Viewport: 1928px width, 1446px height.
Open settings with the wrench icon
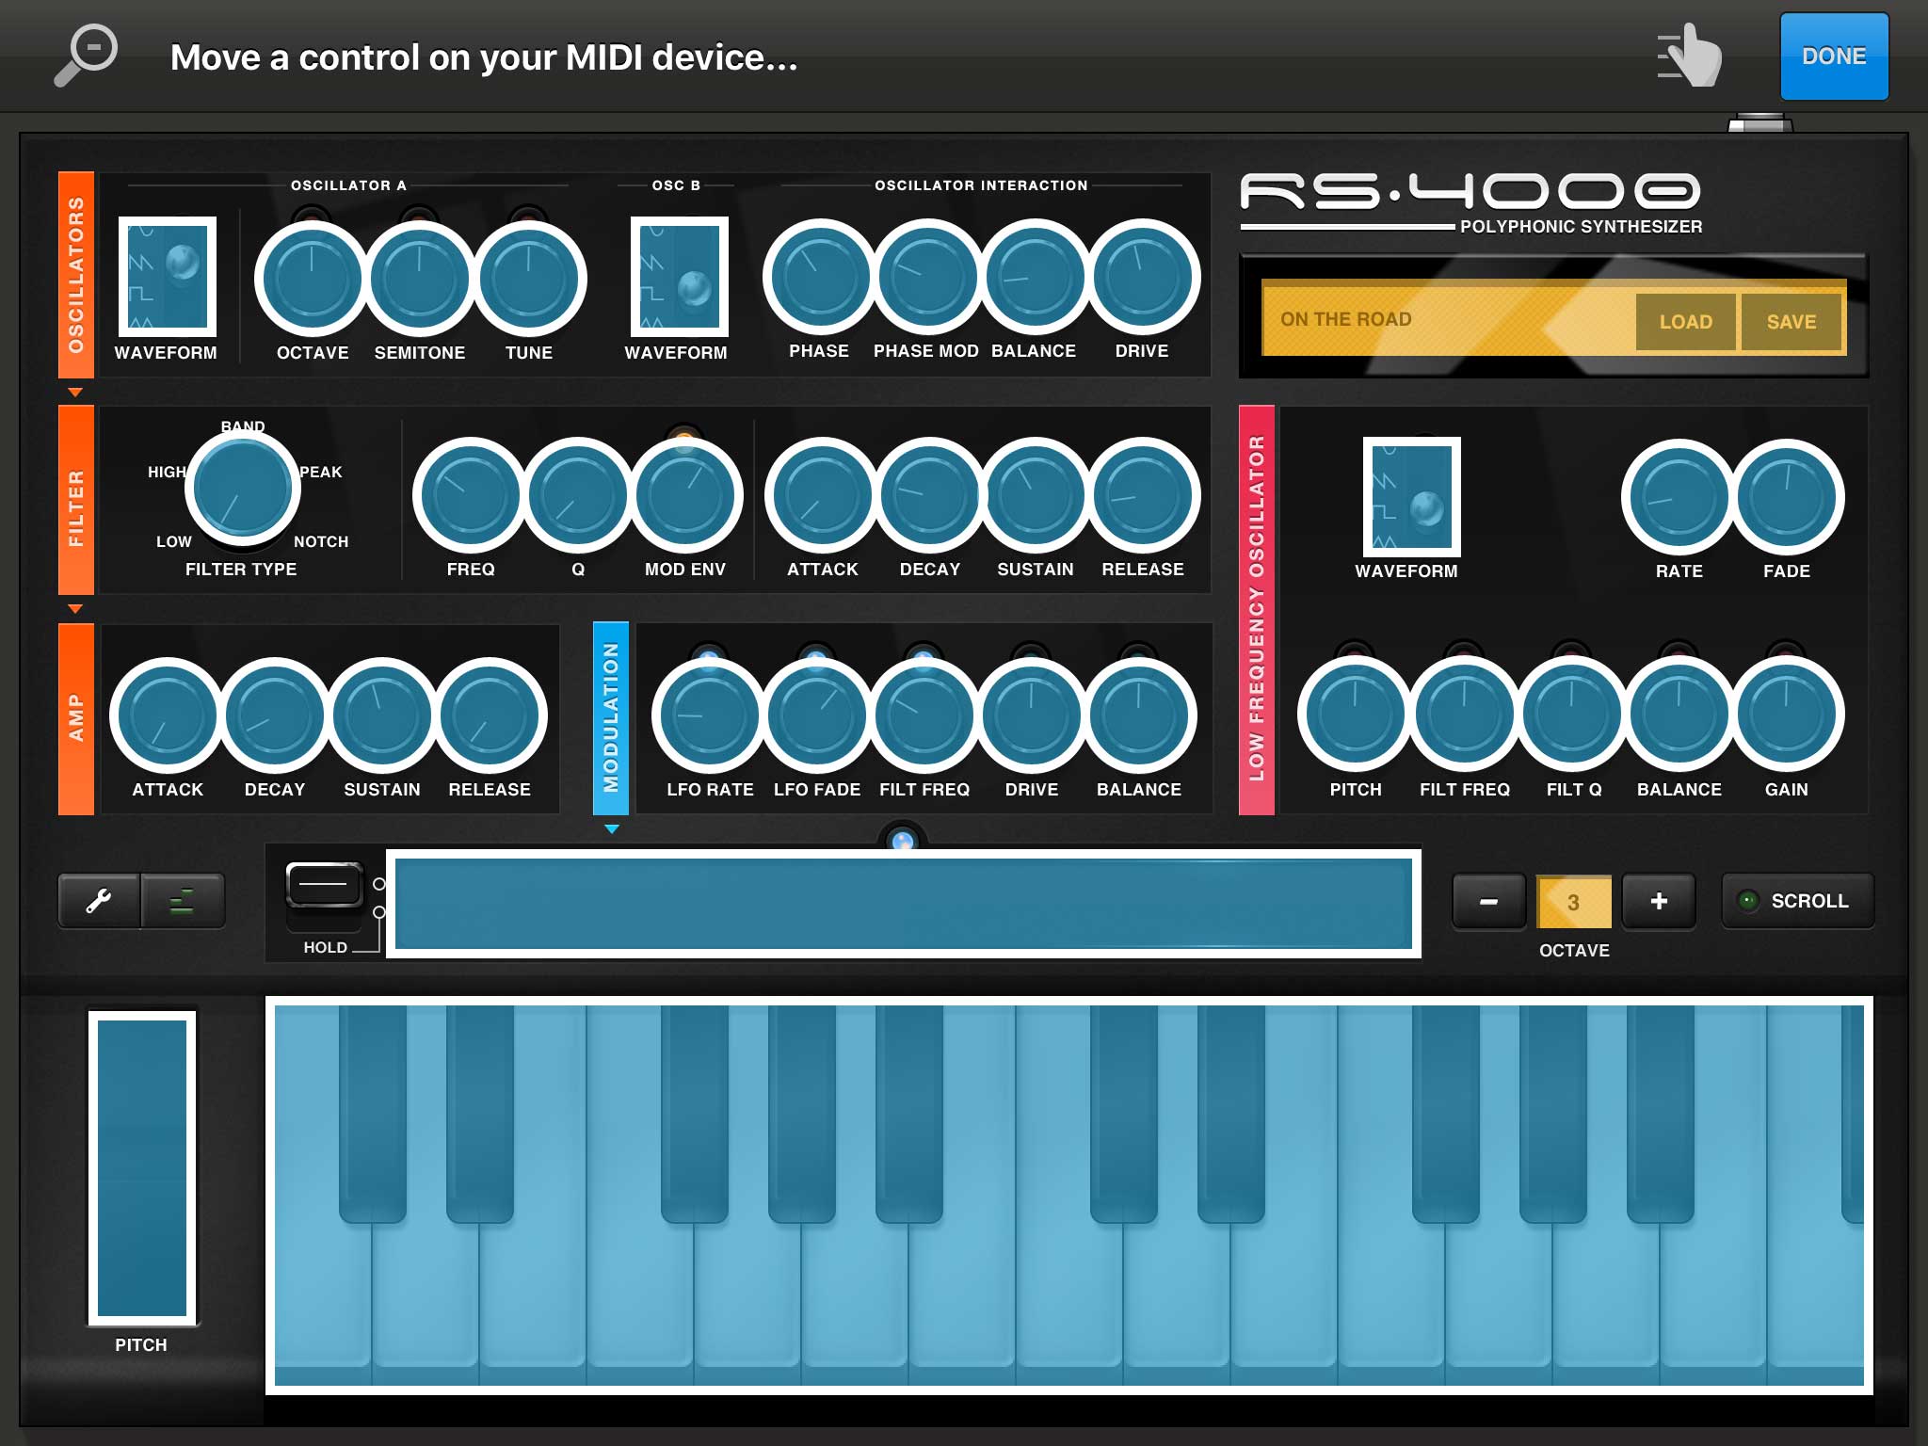click(99, 901)
